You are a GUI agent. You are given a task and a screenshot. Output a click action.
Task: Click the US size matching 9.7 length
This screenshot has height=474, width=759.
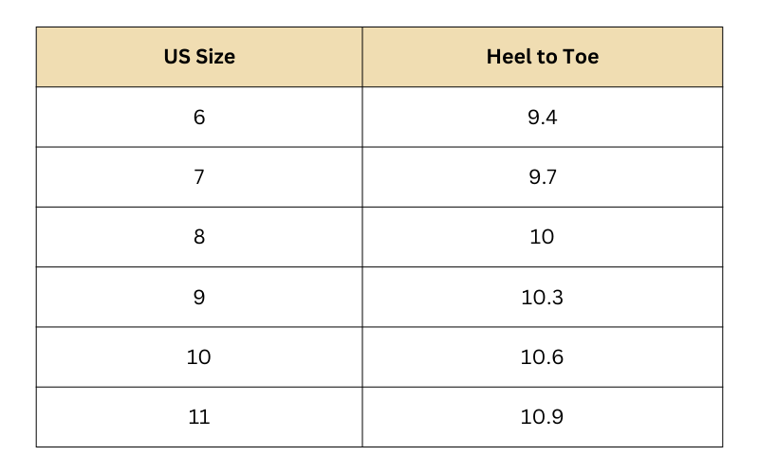(x=199, y=177)
